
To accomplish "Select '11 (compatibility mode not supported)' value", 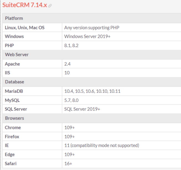I will (x=102, y=145).
